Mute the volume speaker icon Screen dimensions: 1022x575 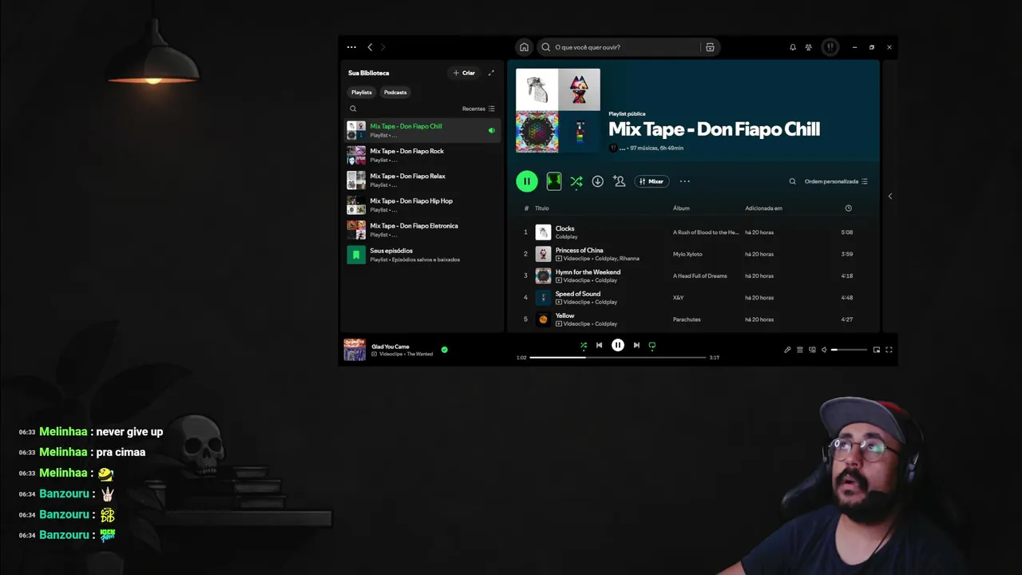(824, 350)
